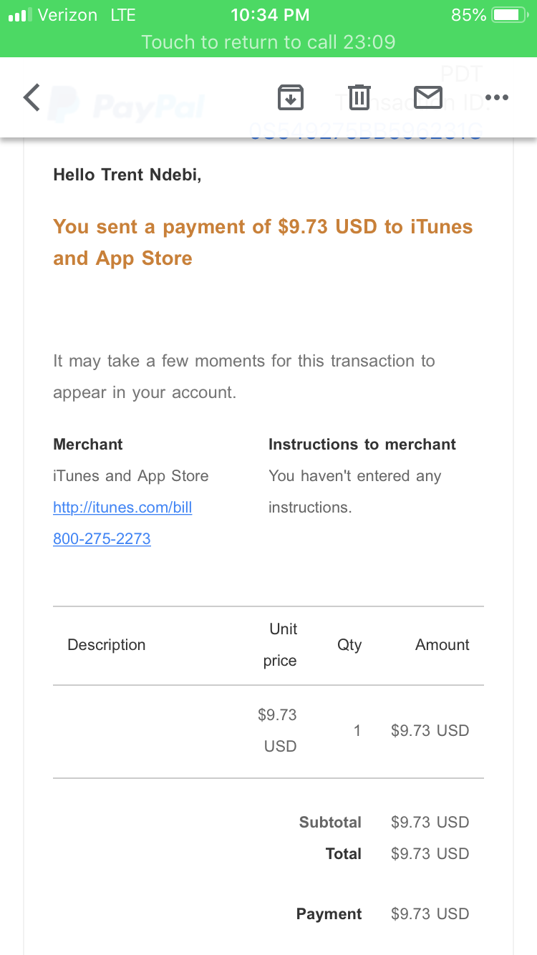Tap the Merchant section heading
The height and width of the screenshot is (955, 537).
(x=88, y=444)
